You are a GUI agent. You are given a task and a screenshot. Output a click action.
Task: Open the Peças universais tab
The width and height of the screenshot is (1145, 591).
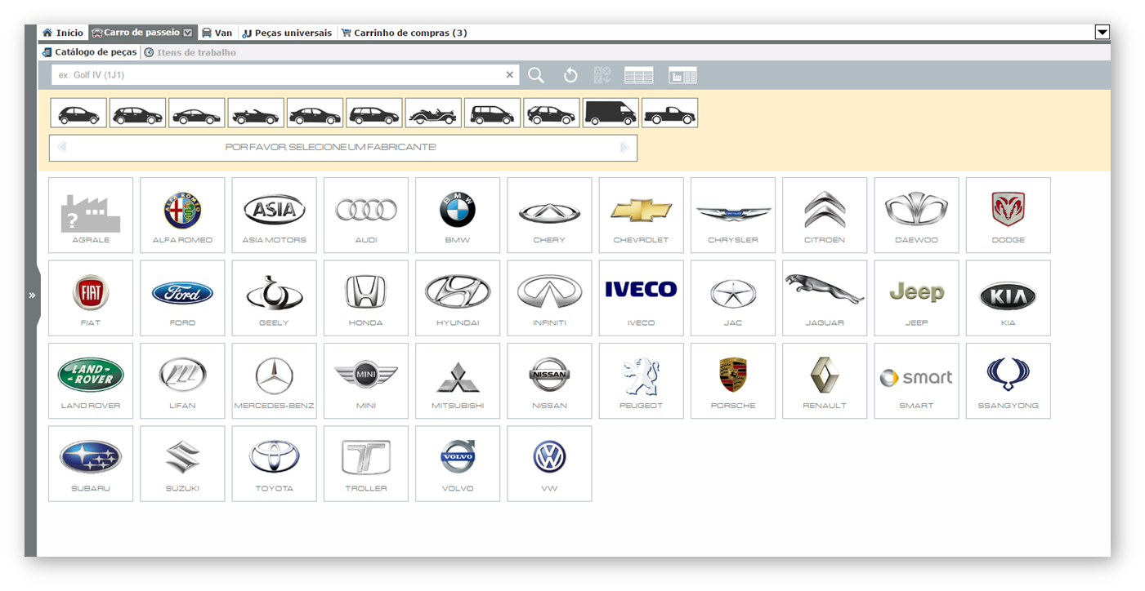pos(287,33)
